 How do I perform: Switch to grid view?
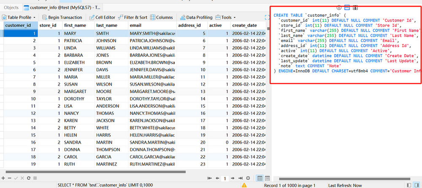pos(260,178)
